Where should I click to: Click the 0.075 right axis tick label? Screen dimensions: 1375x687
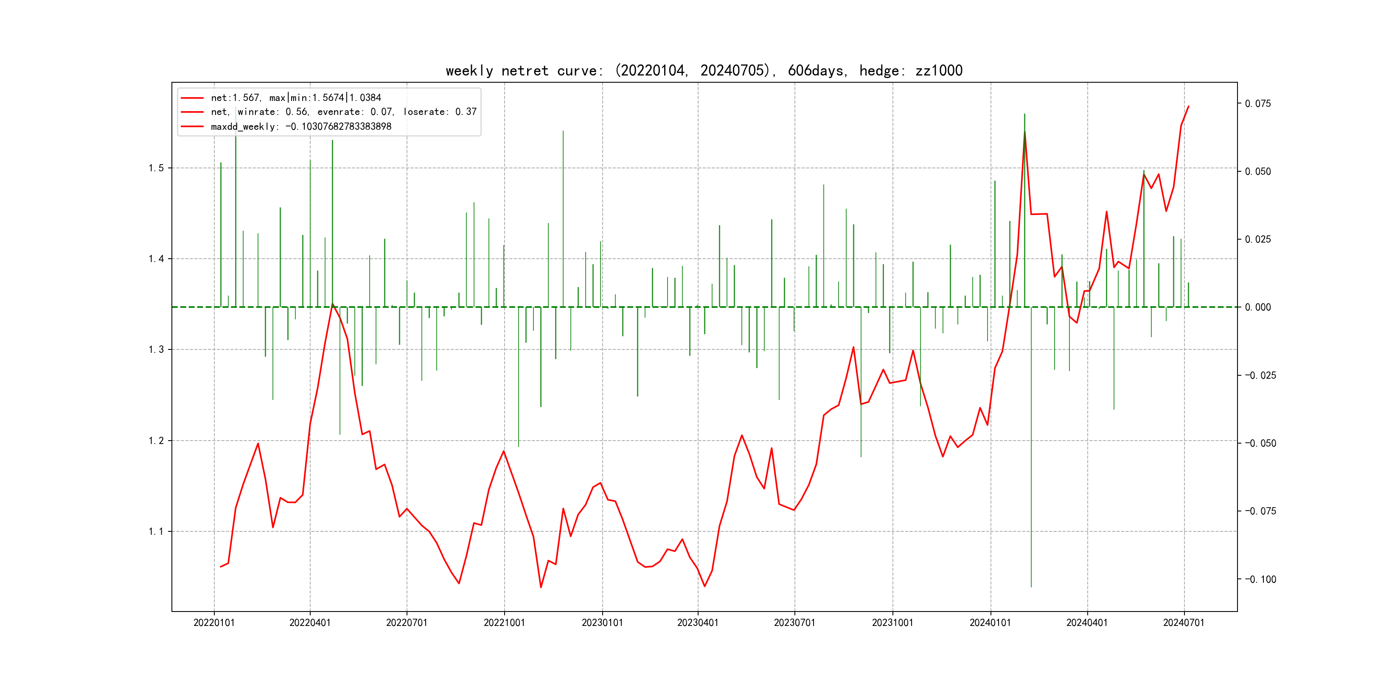pos(1258,103)
